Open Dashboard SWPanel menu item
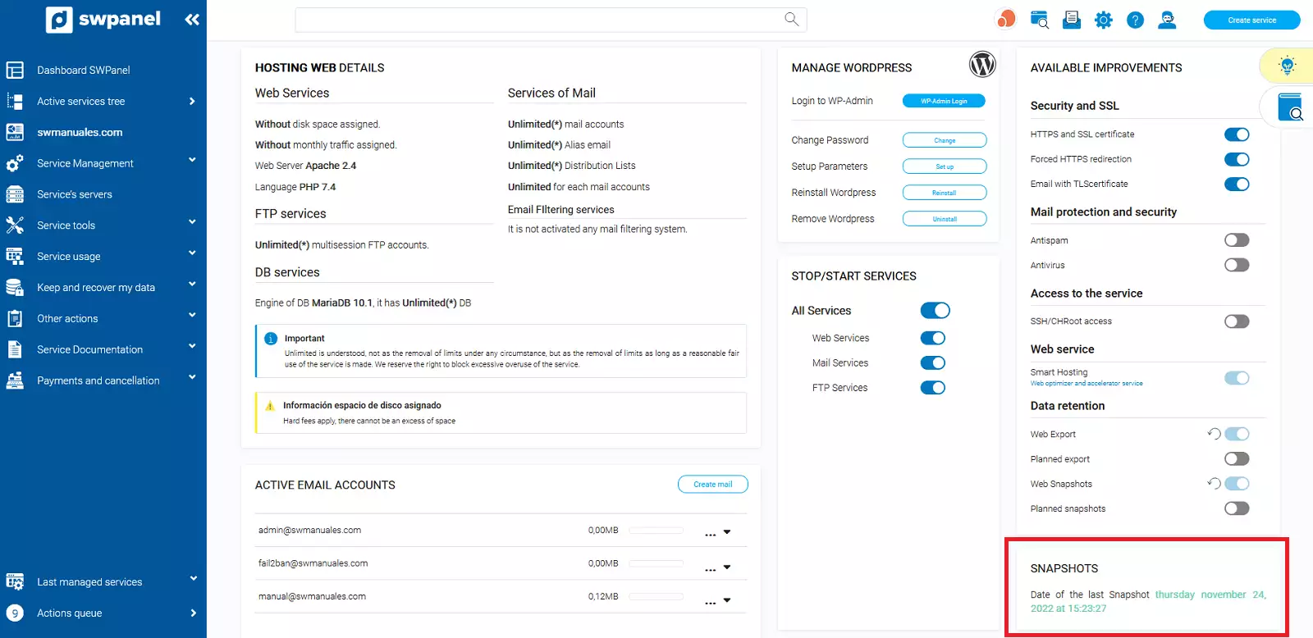 (x=83, y=71)
